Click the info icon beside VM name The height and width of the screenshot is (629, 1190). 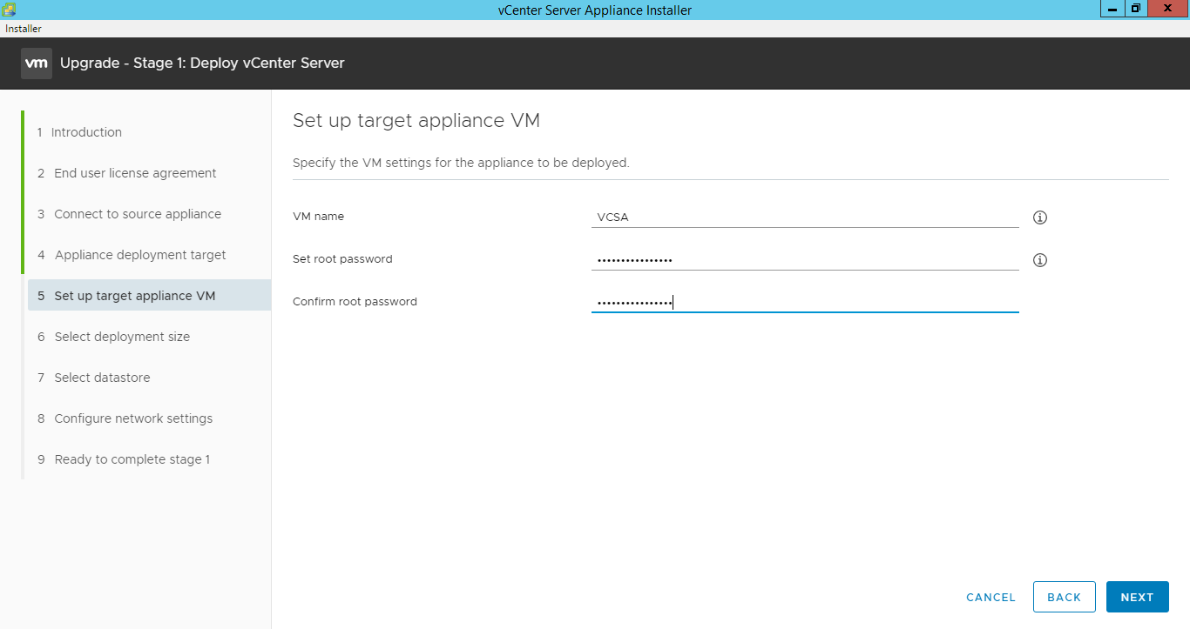[1039, 217]
